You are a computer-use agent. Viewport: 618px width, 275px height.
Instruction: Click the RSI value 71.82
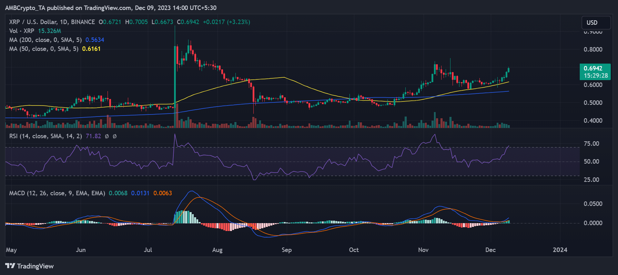[93, 136]
